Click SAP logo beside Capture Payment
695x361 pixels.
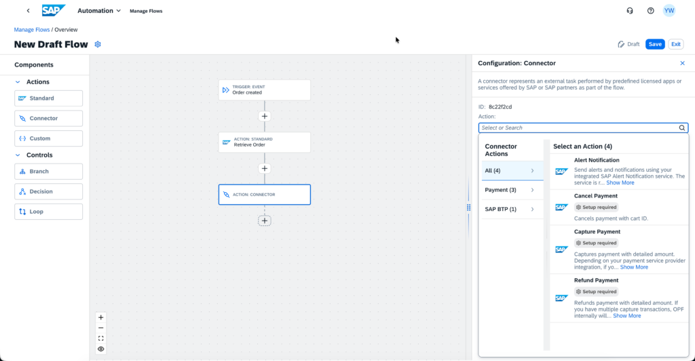(x=561, y=250)
